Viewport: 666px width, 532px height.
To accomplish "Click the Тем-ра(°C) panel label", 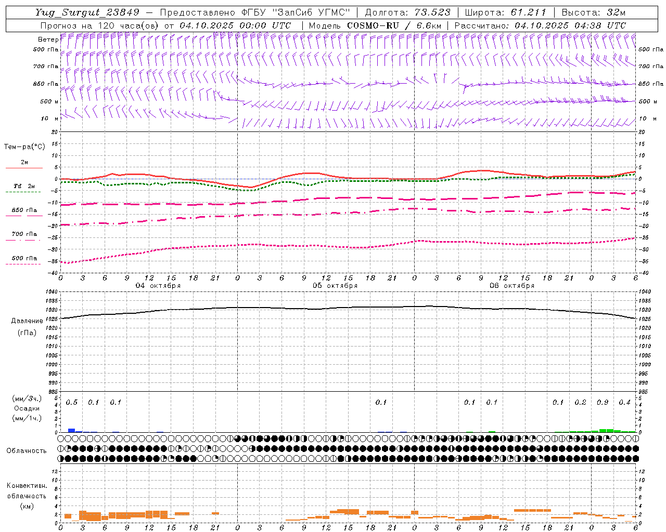I will coord(24,147).
